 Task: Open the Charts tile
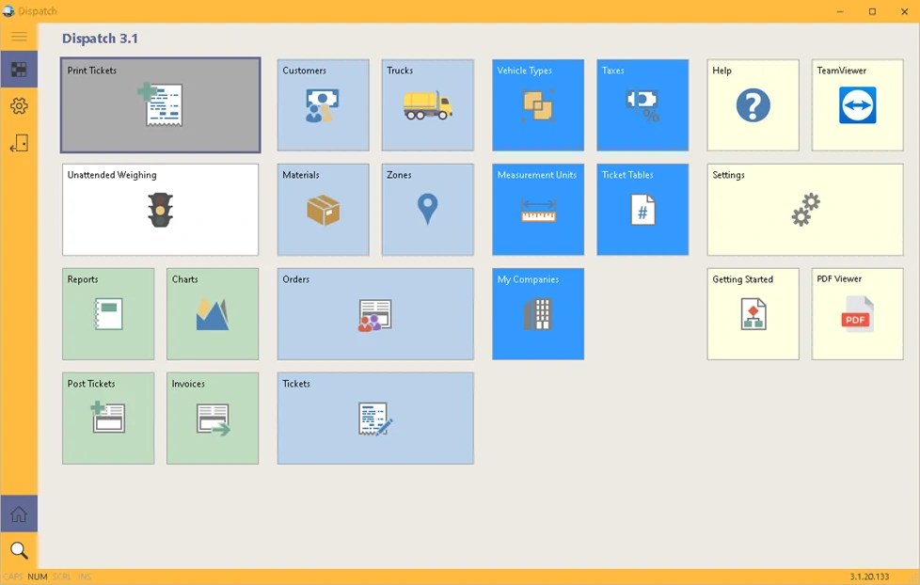point(213,313)
